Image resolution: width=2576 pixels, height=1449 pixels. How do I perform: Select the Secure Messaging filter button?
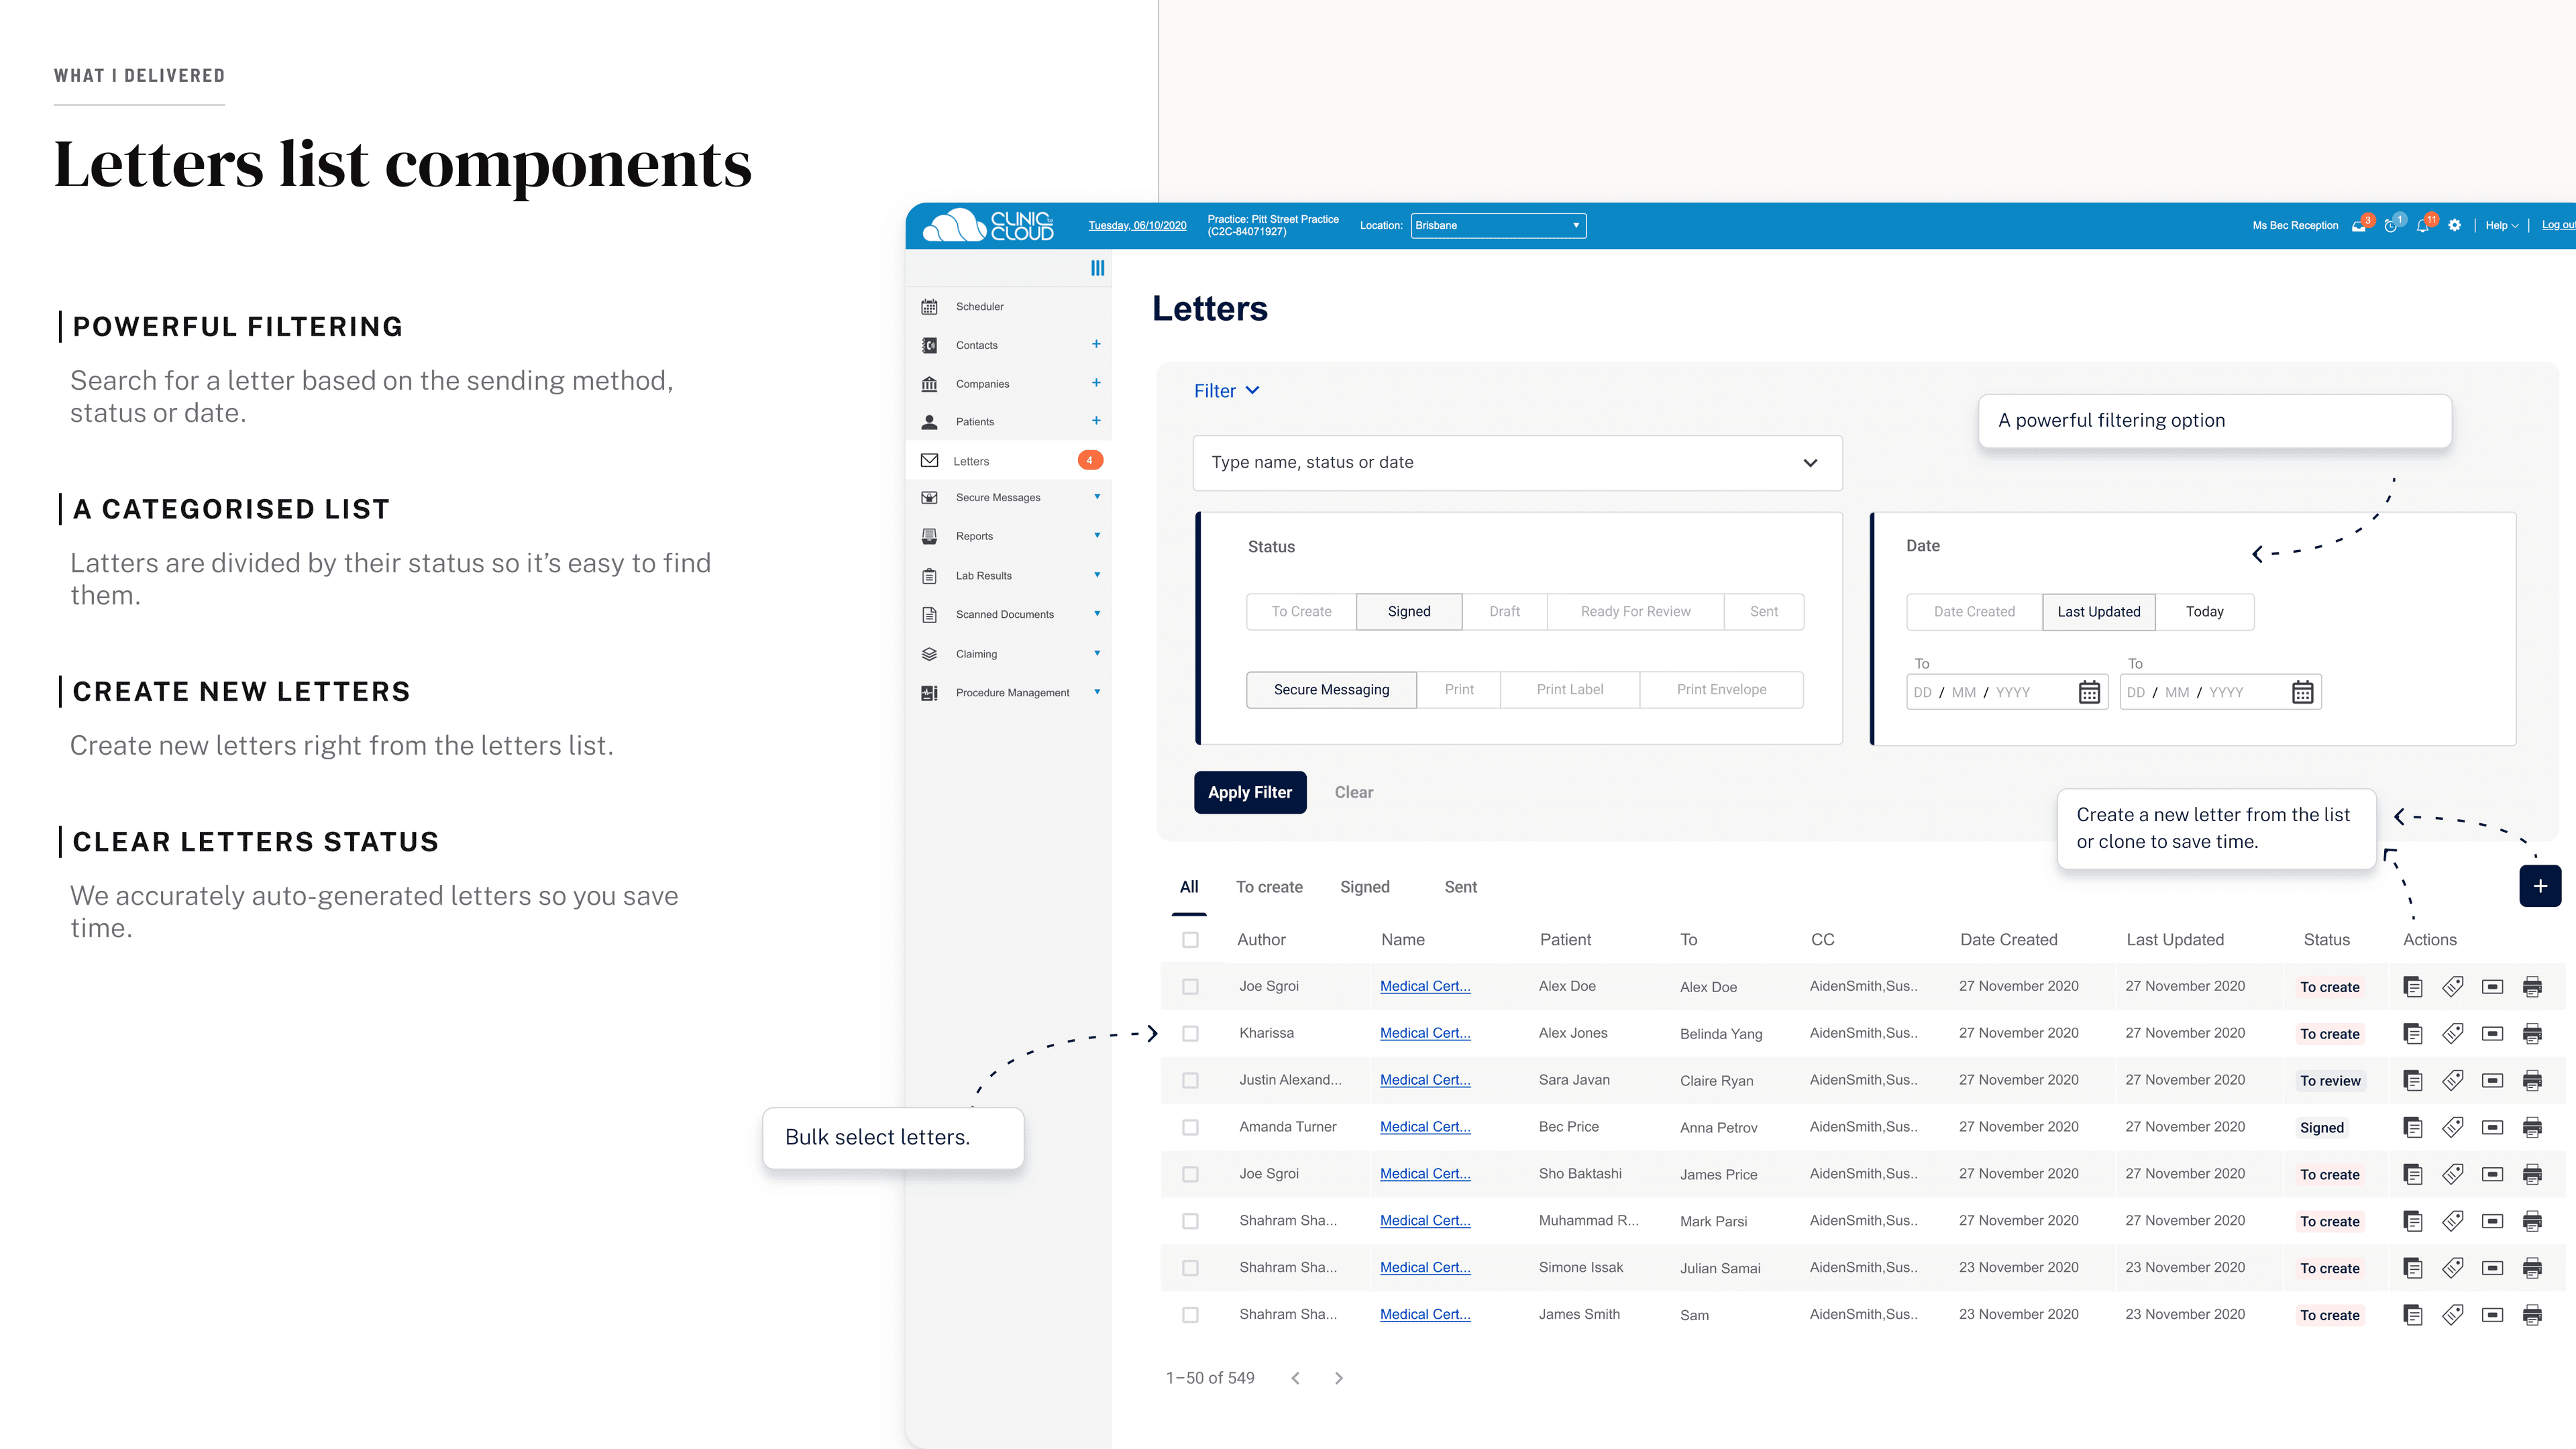coord(1331,690)
